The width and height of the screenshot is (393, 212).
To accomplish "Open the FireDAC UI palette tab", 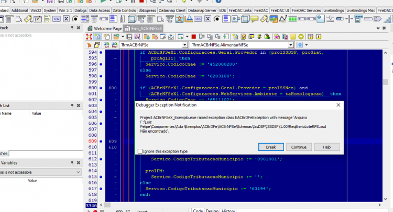I will click(x=280, y=10).
